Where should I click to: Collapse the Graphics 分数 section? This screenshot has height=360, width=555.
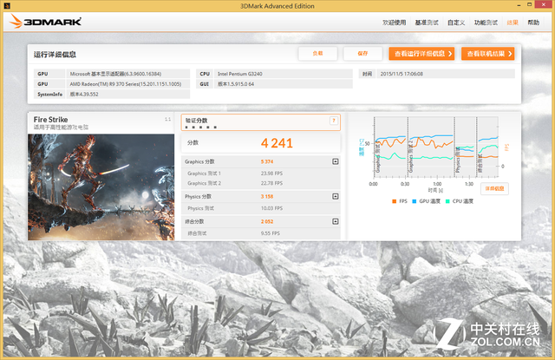point(336,161)
